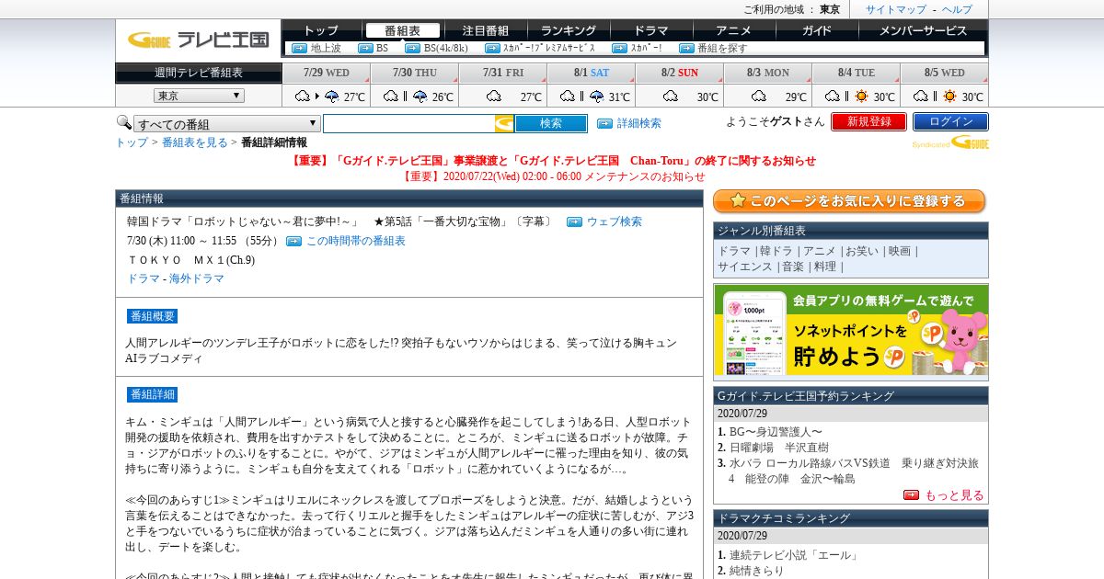Open the すべての番組 category dropdown
This screenshot has width=1104, height=579.
227,124
